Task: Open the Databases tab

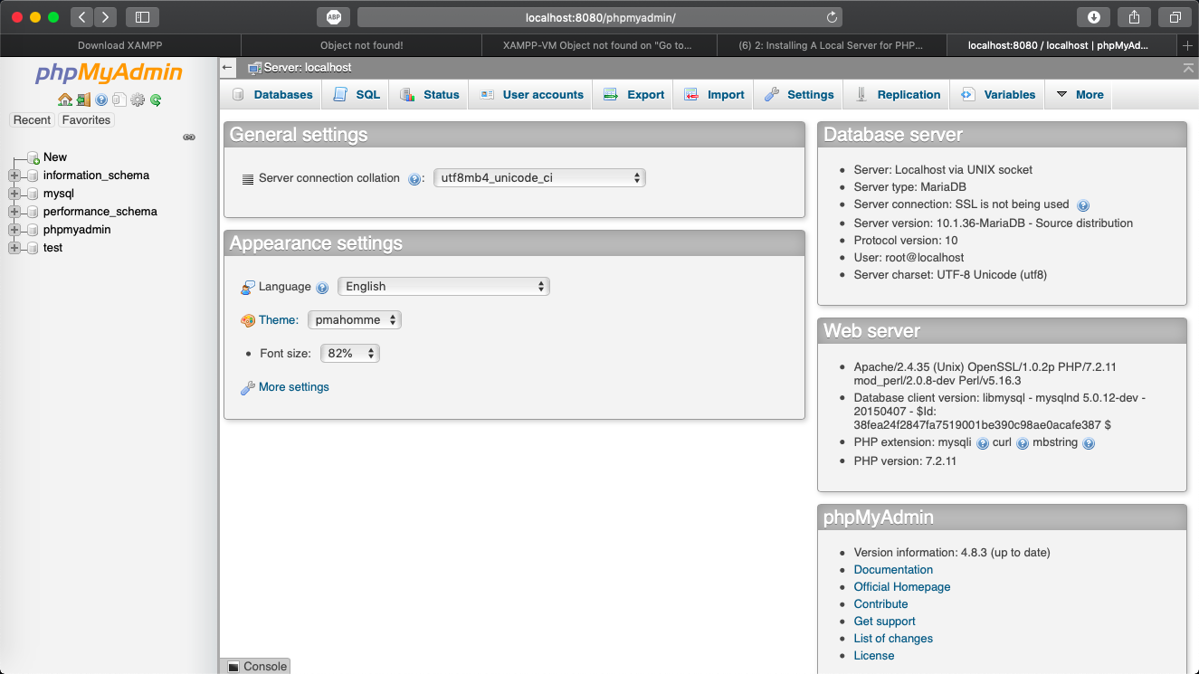Action: (x=271, y=95)
